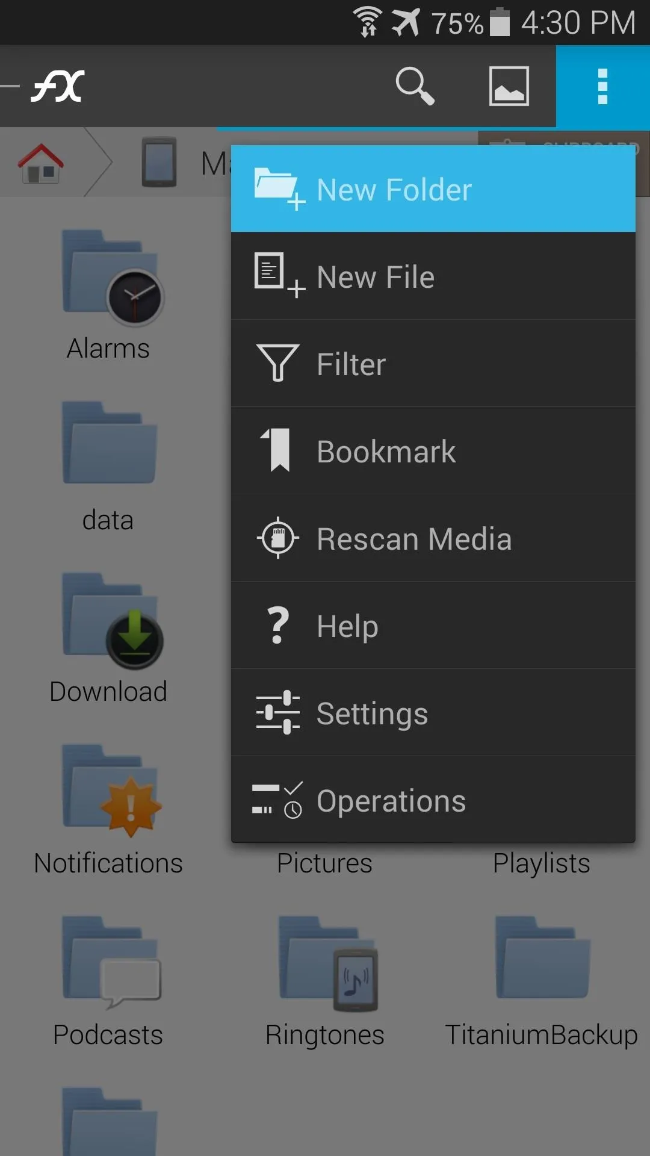Tap the New File document icon

(x=279, y=275)
